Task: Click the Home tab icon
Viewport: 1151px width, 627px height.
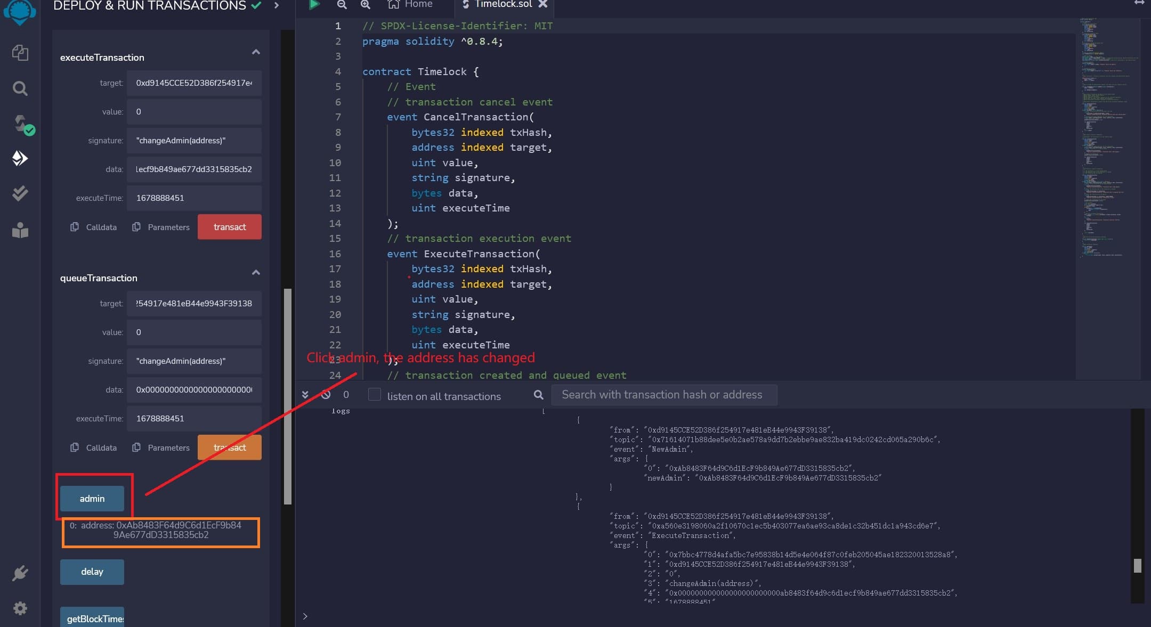Action: click(x=393, y=5)
